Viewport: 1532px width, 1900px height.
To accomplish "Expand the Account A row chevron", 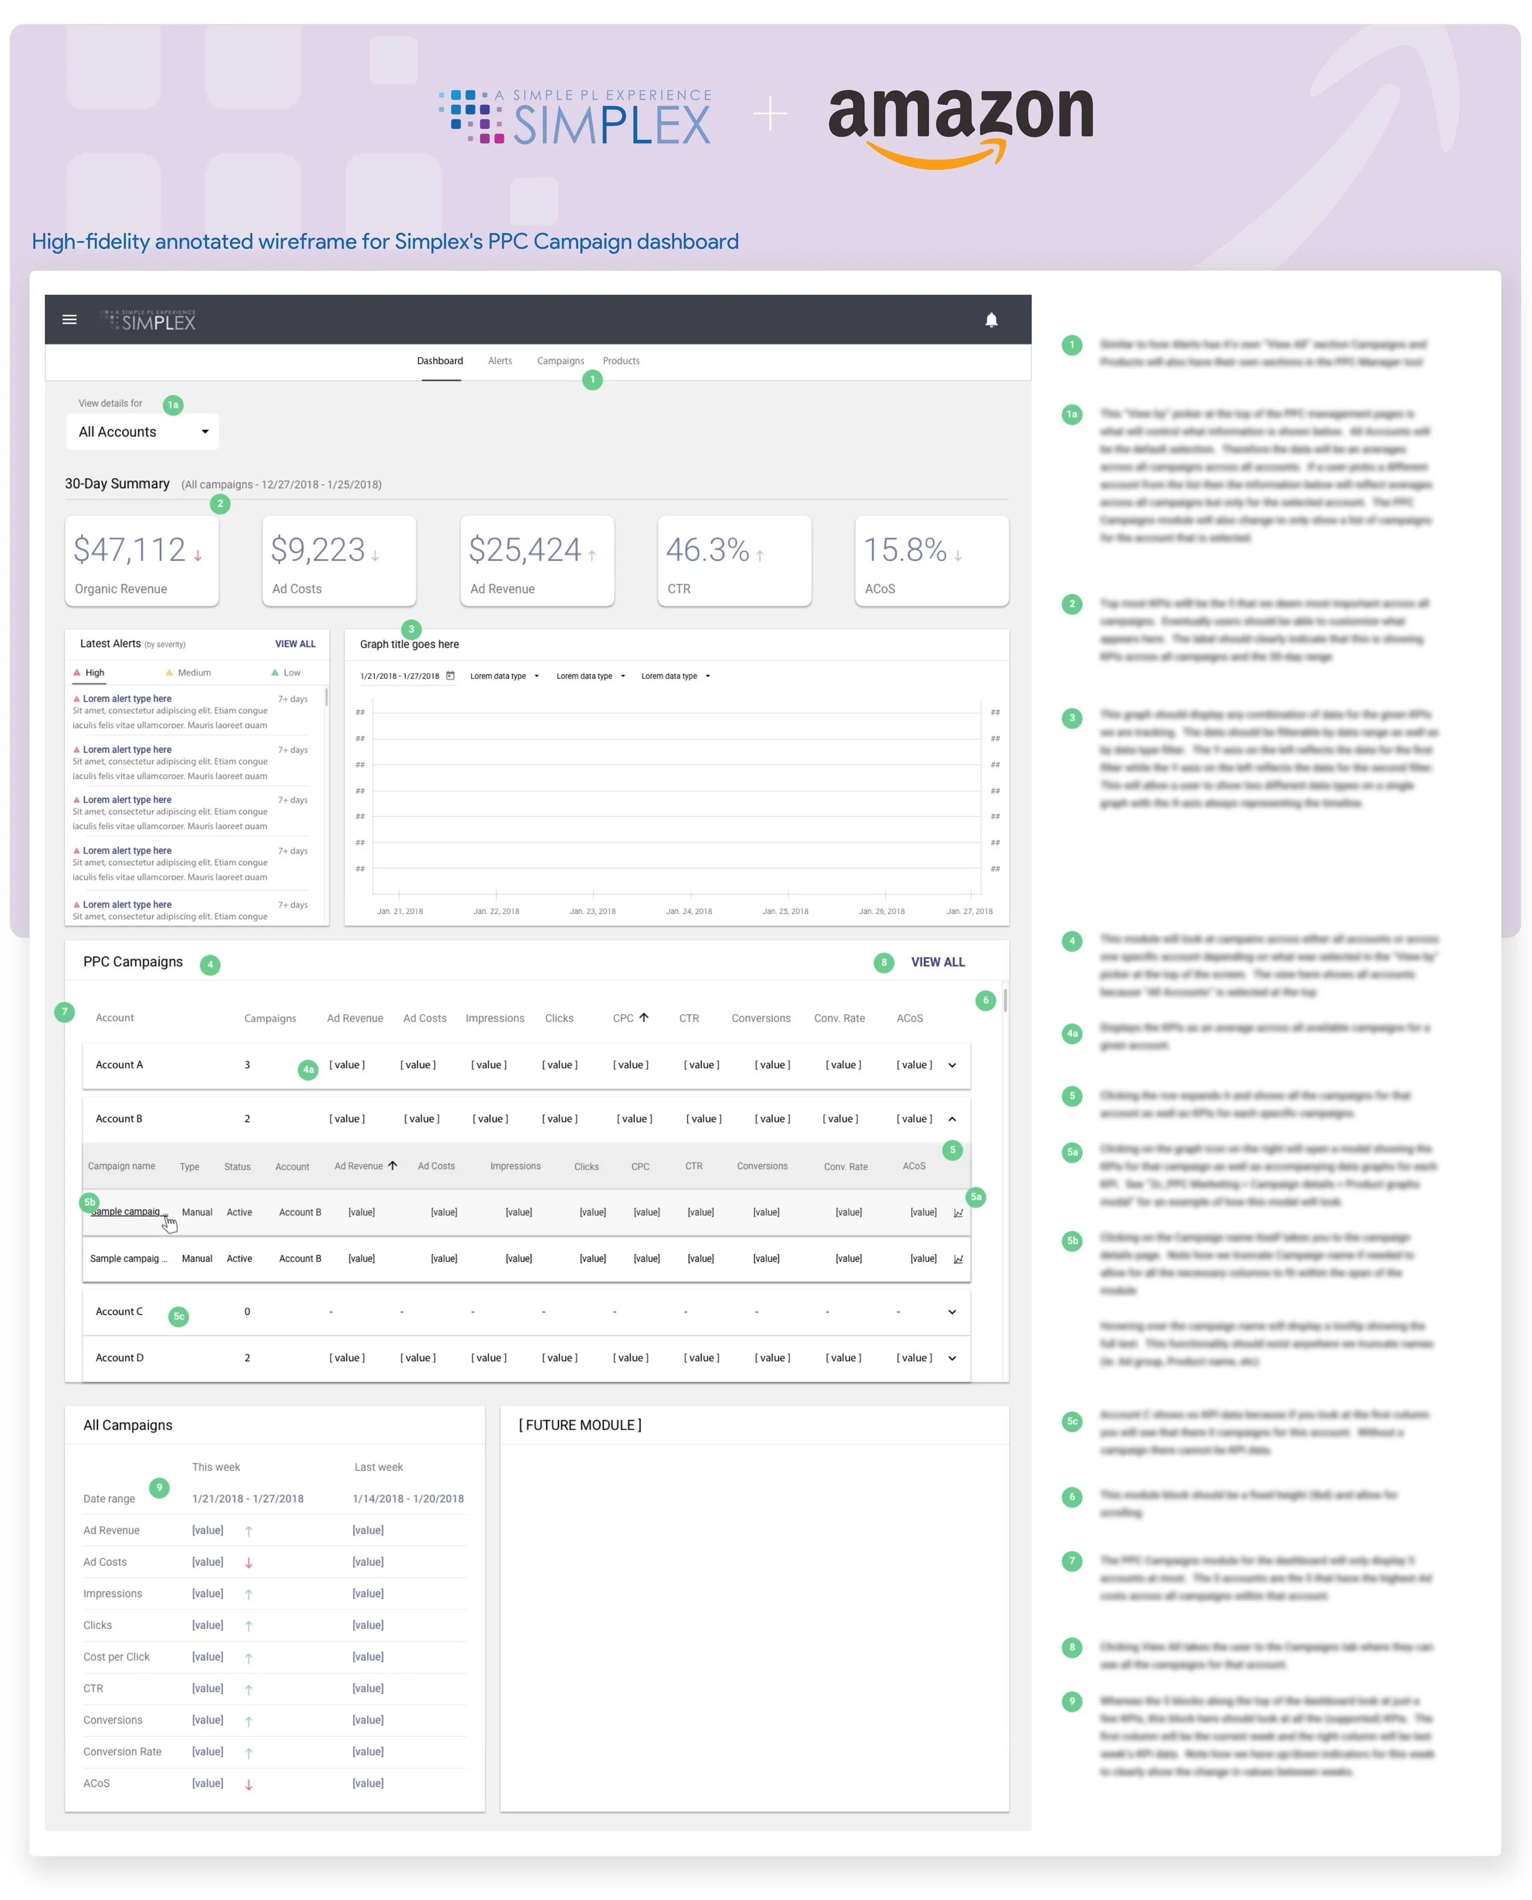I will coord(952,1066).
